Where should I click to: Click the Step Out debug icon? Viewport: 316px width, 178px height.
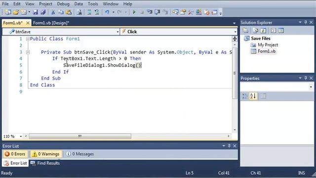point(165,12)
